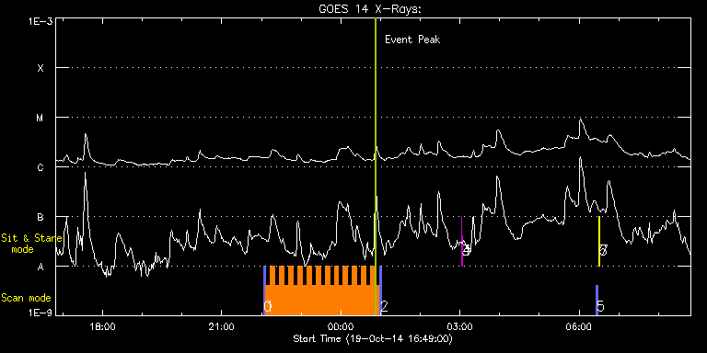Click the yellow Scan mode label

tap(26, 298)
